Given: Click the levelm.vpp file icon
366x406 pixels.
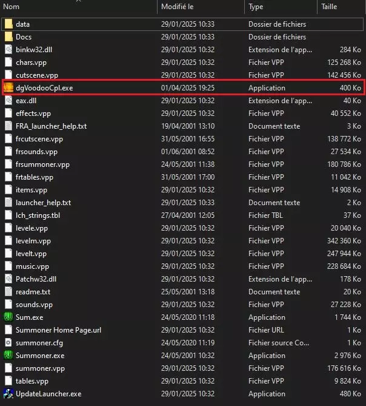Looking at the screenshot, I should (8, 240).
